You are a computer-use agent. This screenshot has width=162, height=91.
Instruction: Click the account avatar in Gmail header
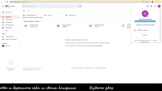[159, 6]
